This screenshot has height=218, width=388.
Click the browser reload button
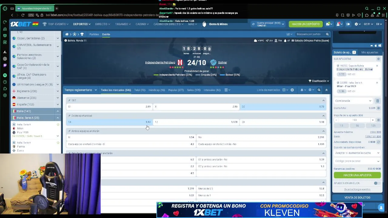[x=23, y=15]
